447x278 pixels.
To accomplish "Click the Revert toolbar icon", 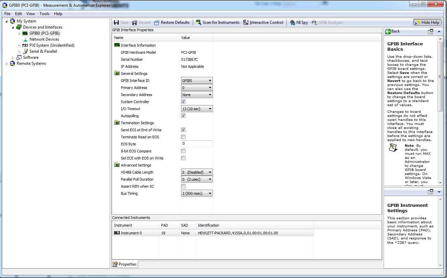I will coord(135,22).
